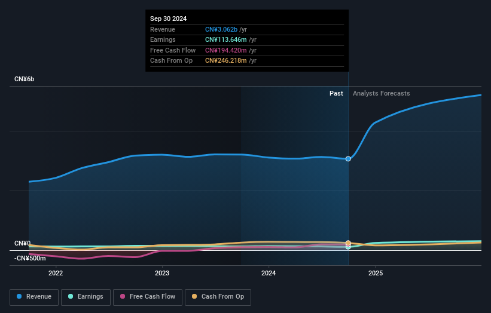Select the 2022 x-axis label
This screenshot has width=491, height=313.
click(56, 273)
